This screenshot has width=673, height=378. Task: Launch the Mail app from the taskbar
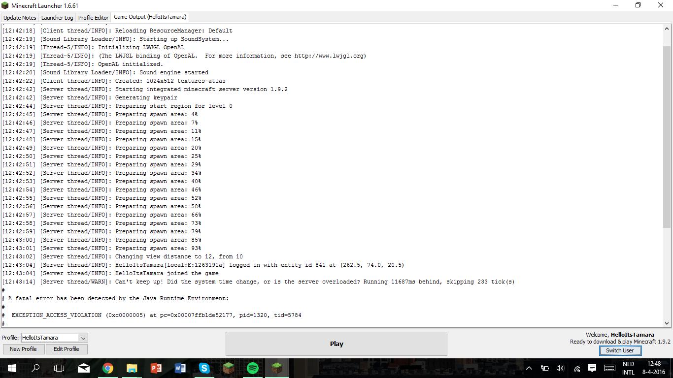point(84,368)
